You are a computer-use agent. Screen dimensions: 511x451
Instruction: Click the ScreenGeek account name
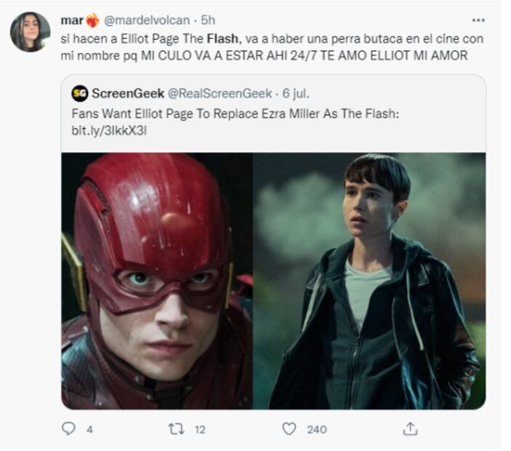[128, 93]
